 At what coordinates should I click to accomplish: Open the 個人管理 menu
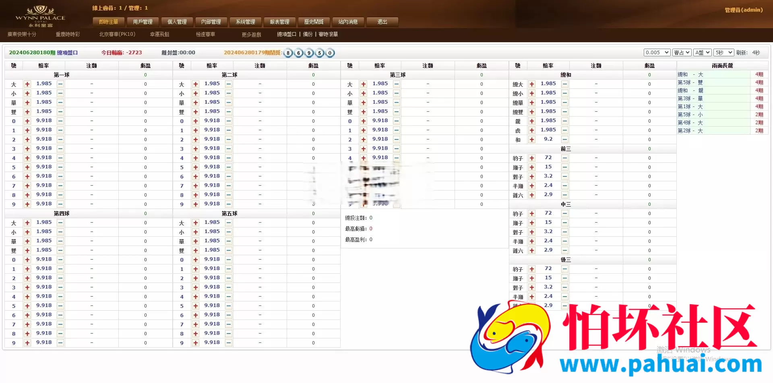click(177, 22)
